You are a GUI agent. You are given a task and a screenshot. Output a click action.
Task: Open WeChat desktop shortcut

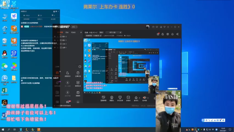(5, 67)
